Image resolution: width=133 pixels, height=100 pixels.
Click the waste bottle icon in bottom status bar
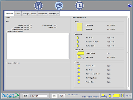click(116, 96)
